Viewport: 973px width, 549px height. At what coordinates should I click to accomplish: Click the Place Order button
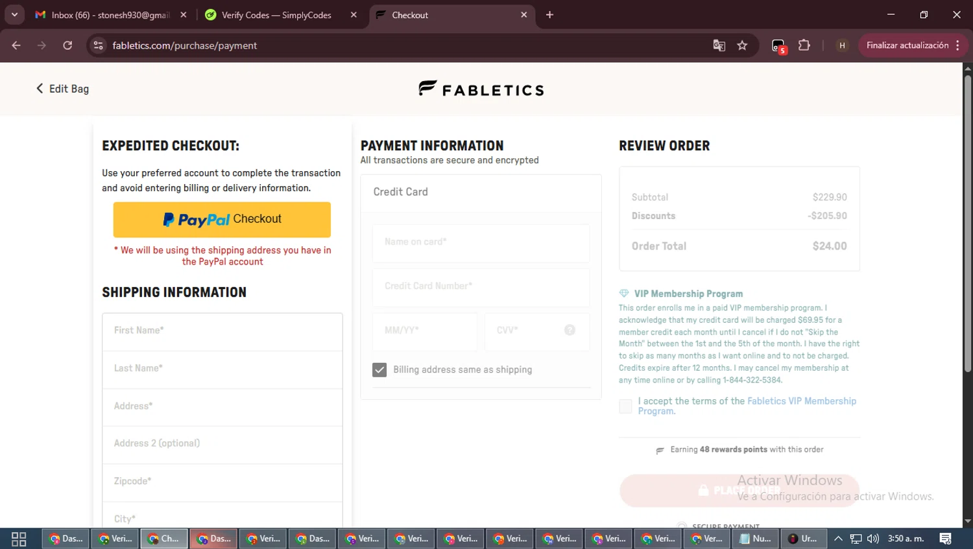tap(739, 491)
